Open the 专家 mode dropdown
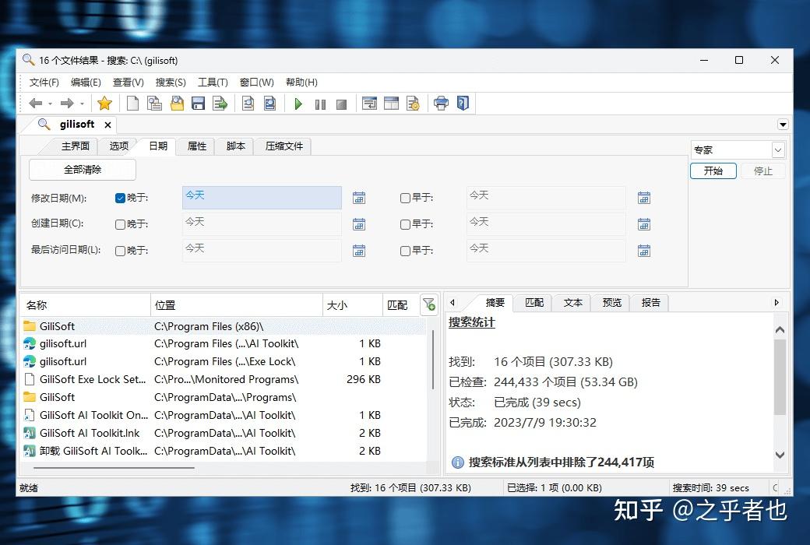 779,149
